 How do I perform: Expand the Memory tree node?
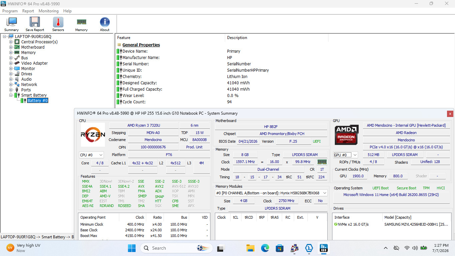11,52
